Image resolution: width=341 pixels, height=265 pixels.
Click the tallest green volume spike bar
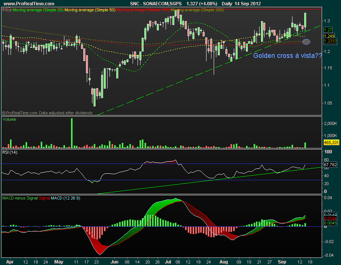72,133
